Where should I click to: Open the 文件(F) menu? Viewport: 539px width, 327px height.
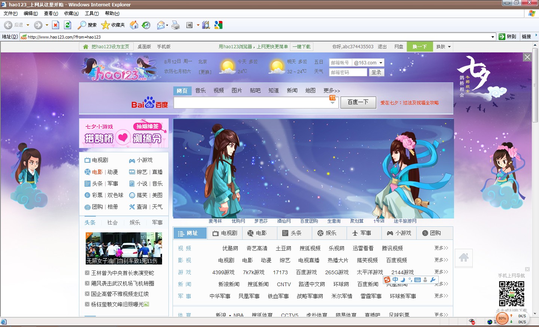(10, 13)
